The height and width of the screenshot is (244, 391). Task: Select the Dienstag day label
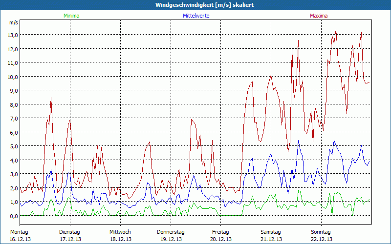69,232
